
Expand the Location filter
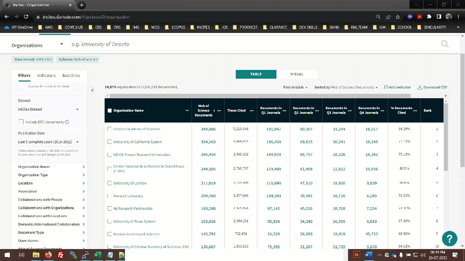click(51, 183)
